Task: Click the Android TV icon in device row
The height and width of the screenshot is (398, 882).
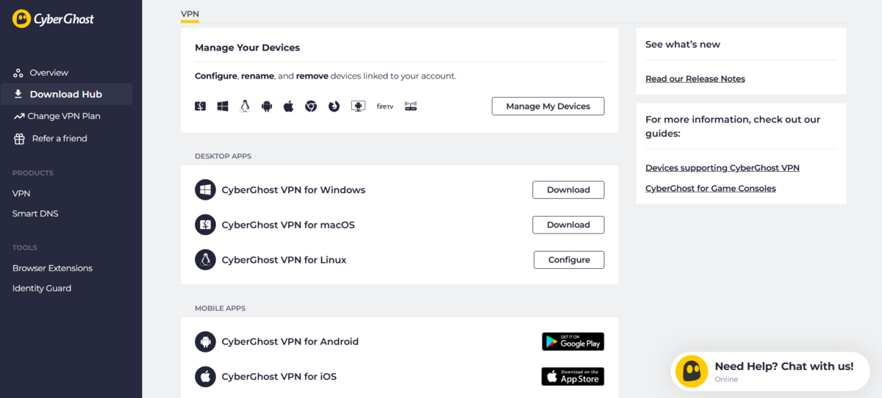Action: [x=358, y=106]
